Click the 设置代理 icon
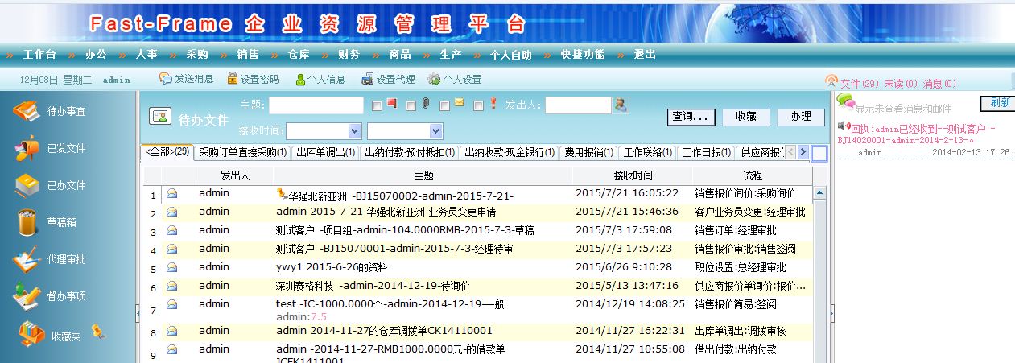 coord(367,79)
